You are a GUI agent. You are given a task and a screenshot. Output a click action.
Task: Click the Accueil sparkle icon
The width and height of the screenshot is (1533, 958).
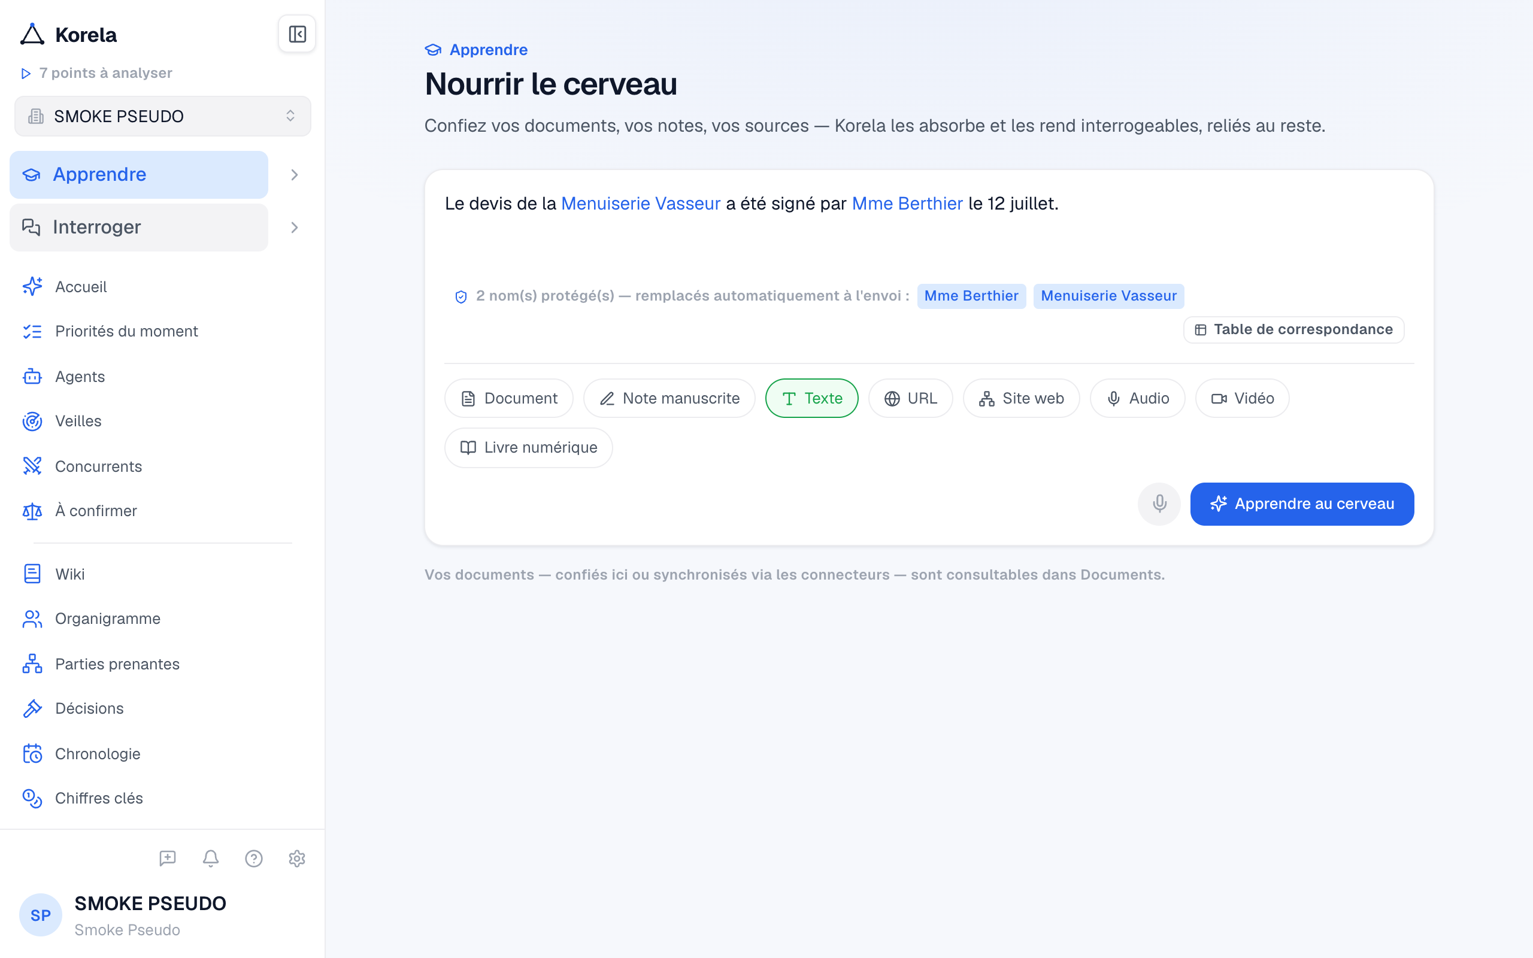32,286
